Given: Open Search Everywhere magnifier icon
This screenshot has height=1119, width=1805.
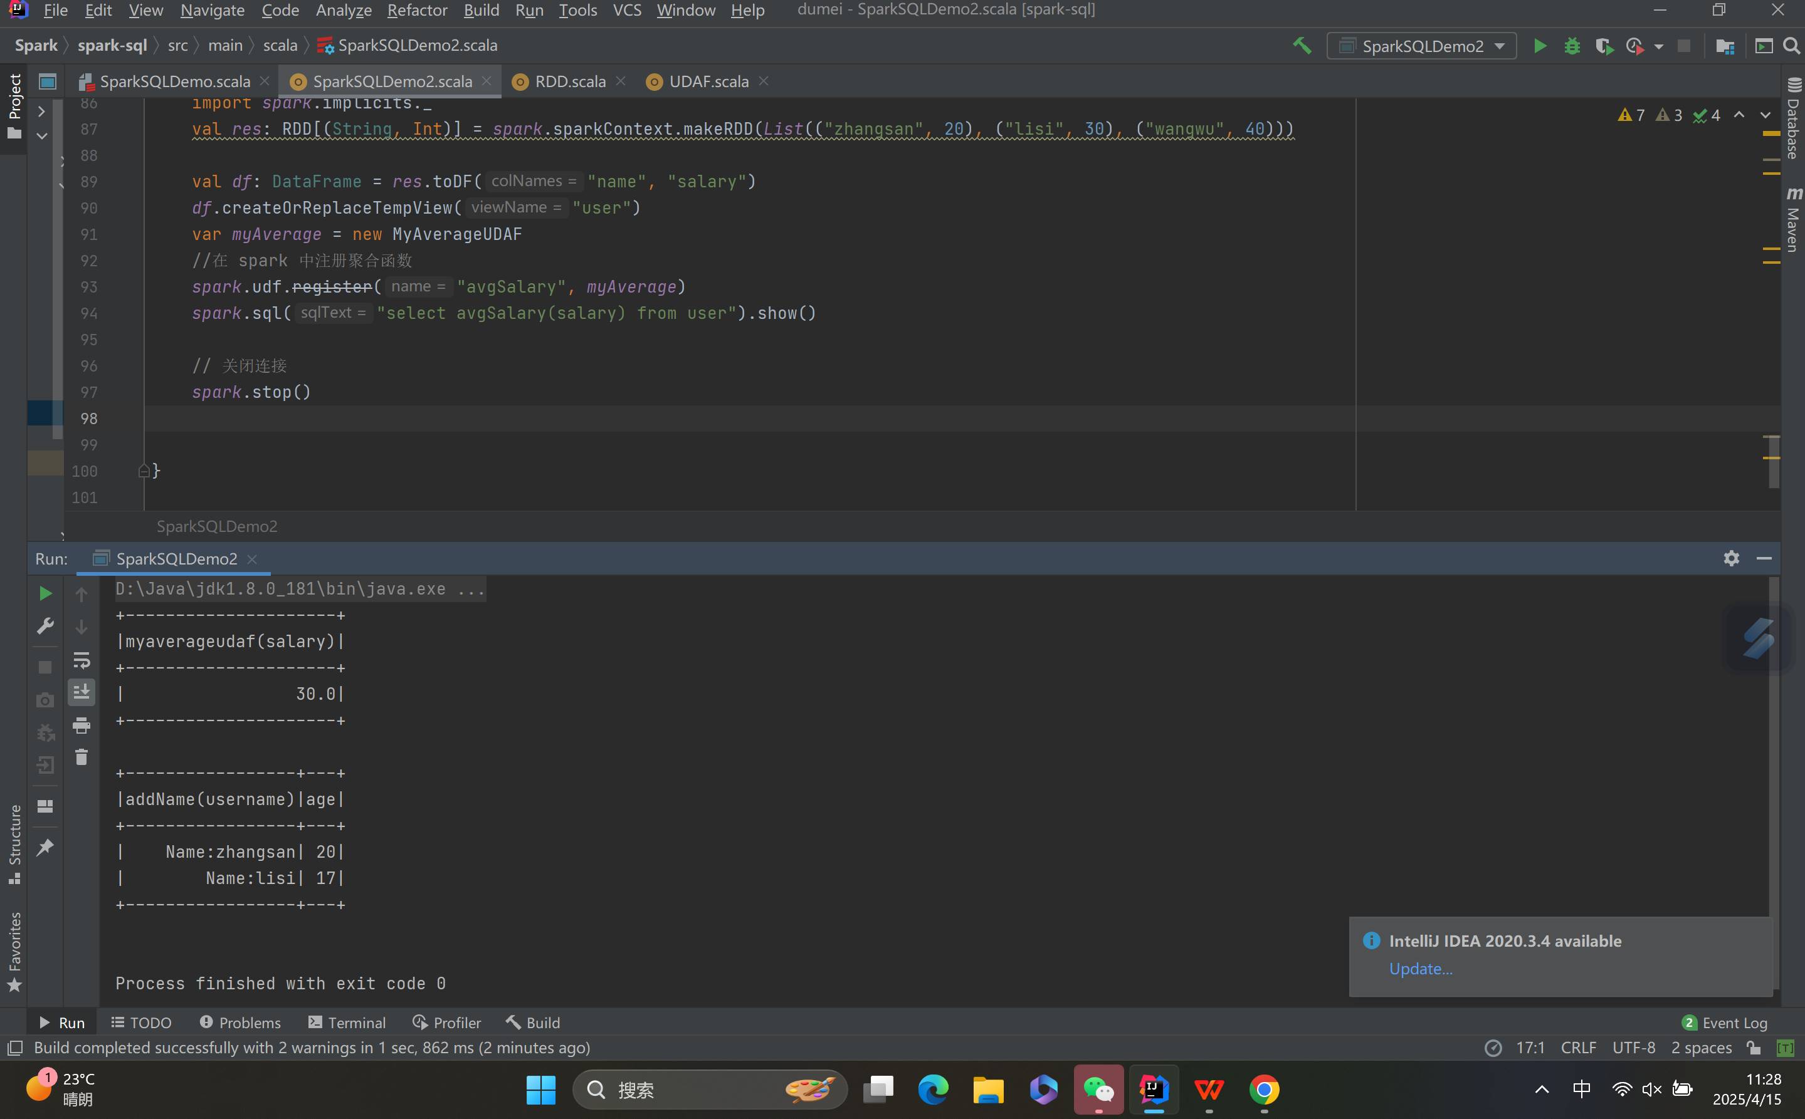Looking at the screenshot, I should click(x=1791, y=46).
